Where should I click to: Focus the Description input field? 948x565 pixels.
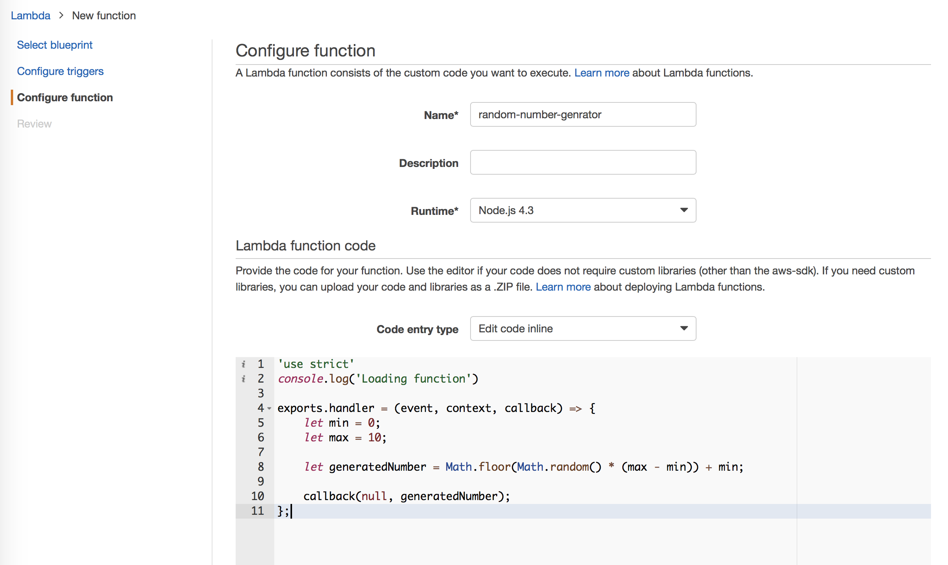(x=583, y=162)
